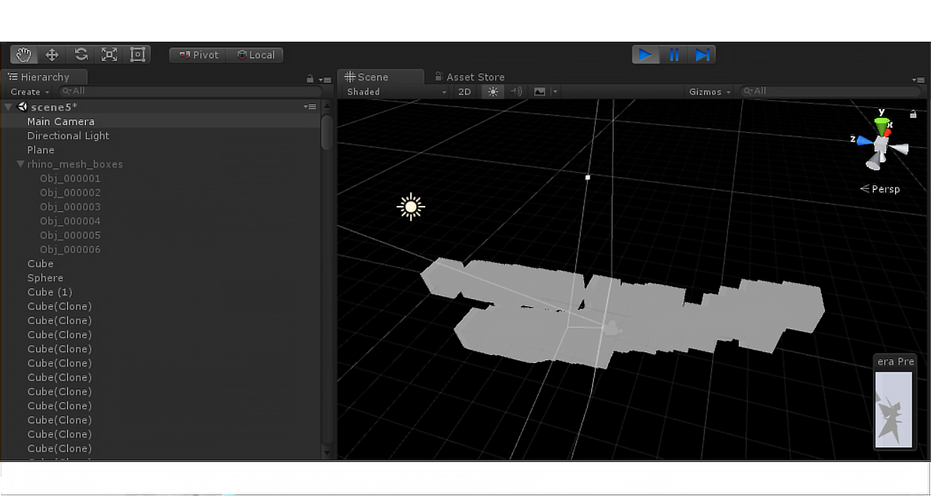Click the blue Z axis cone
This screenshot has width=931, height=496.
(864, 140)
